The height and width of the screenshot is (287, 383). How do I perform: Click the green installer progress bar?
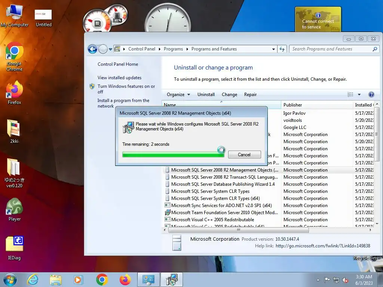point(173,154)
